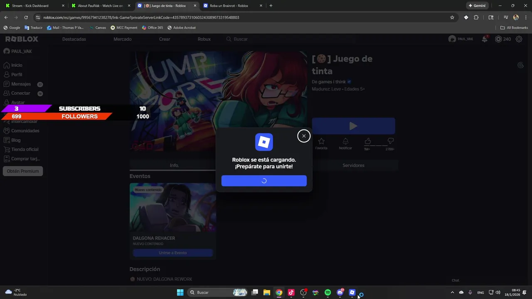Open notifications bell in Roblox header
Screen dimensions: 532x299
pyautogui.click(x=485, y=39)
